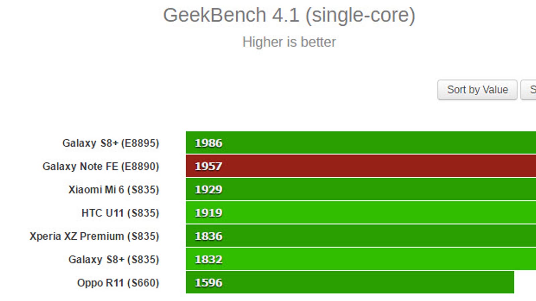Click the Galaxy Note FE (E8890) label

coord(100,166)
